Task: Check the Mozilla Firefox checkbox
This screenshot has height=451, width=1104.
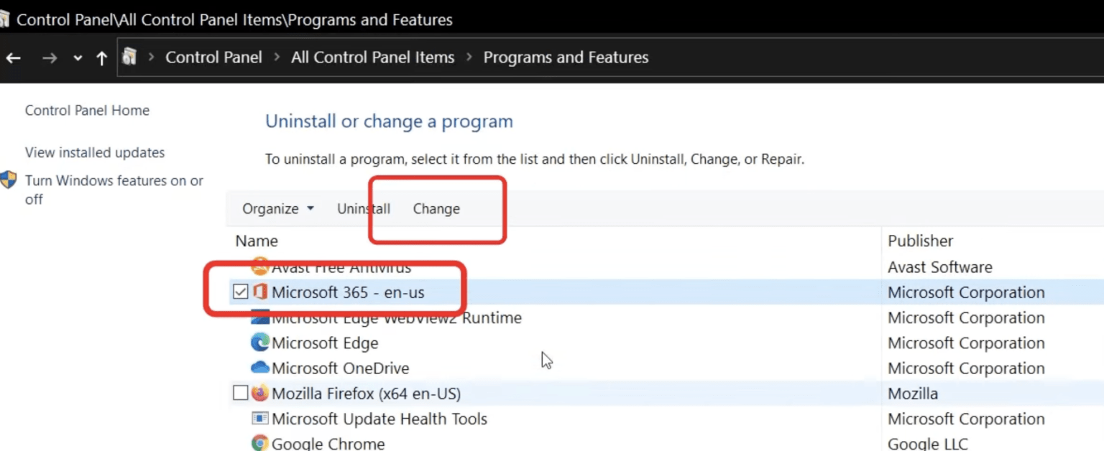Action: click(241, 394)
